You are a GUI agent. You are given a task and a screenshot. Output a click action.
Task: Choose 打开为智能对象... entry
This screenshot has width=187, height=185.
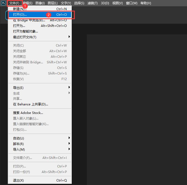click(x=40, y=31)
